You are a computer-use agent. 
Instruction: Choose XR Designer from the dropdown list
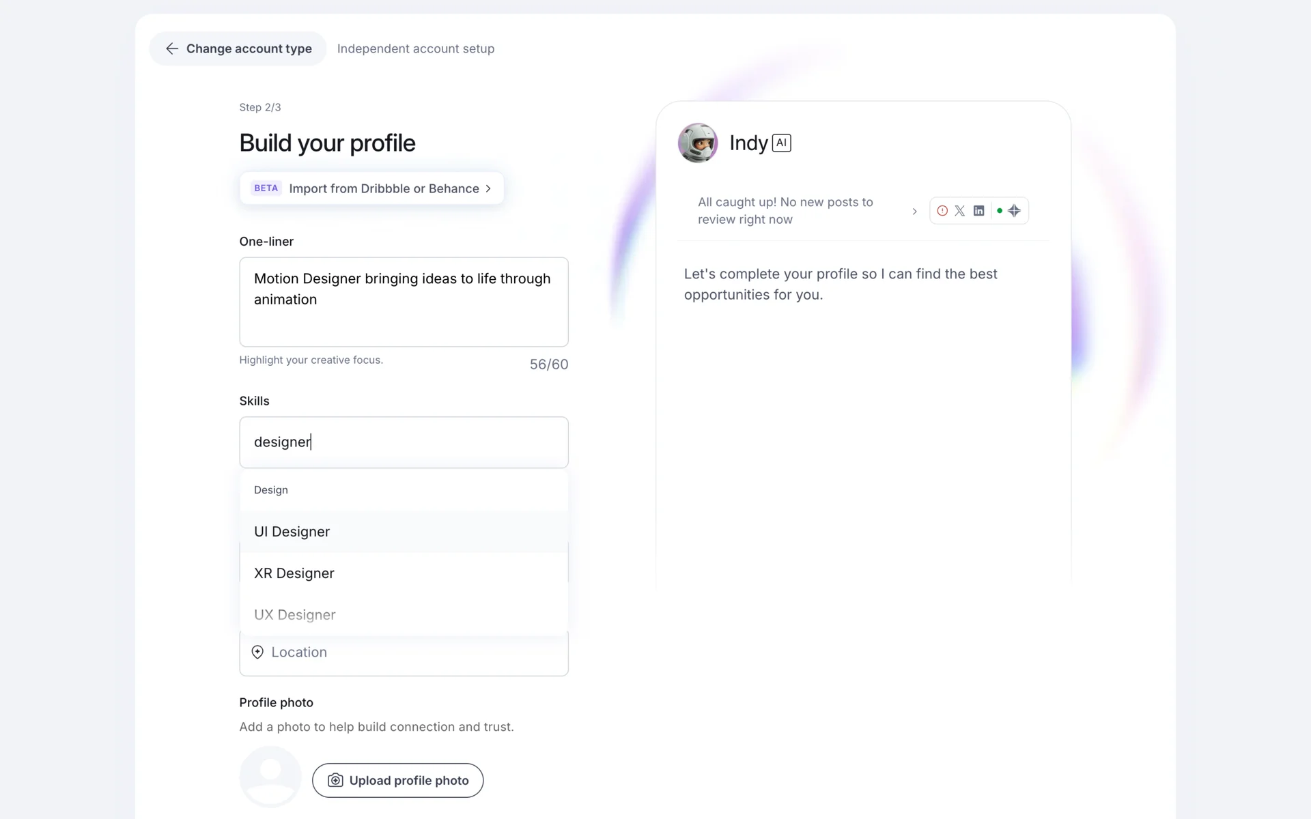point(294,573)
